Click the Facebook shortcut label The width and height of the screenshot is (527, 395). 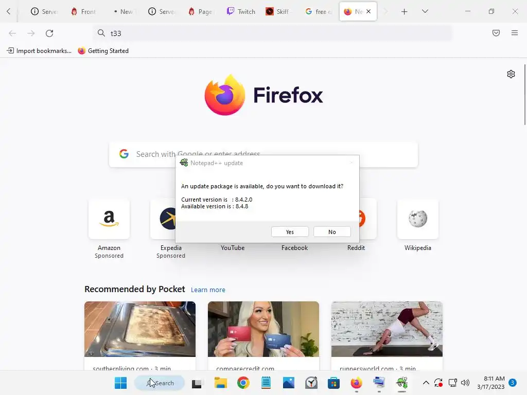pyautogui.click(x=294, y=248)
